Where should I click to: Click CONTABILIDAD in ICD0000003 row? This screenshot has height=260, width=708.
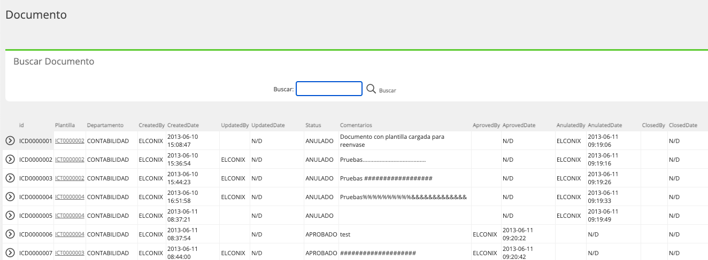pyautogui.click(x=108, y=178)
